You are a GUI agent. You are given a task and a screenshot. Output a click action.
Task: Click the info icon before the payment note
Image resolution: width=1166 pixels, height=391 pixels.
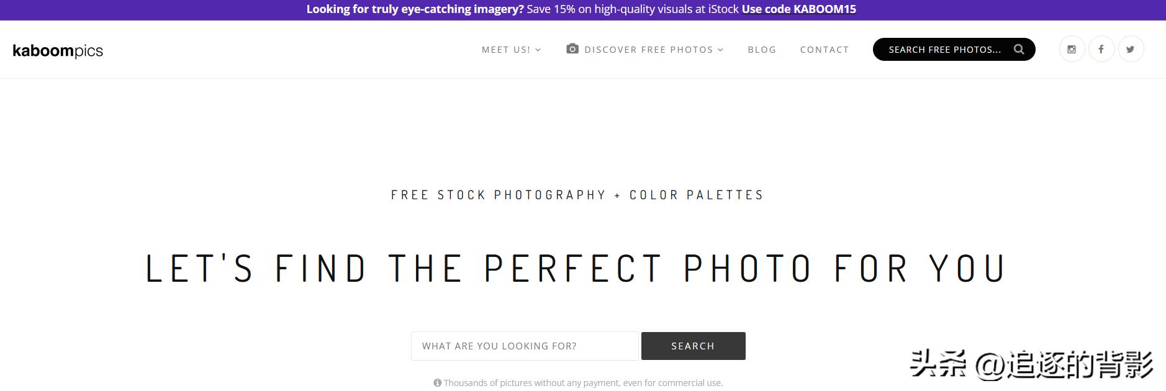click(x=437, y=383)
